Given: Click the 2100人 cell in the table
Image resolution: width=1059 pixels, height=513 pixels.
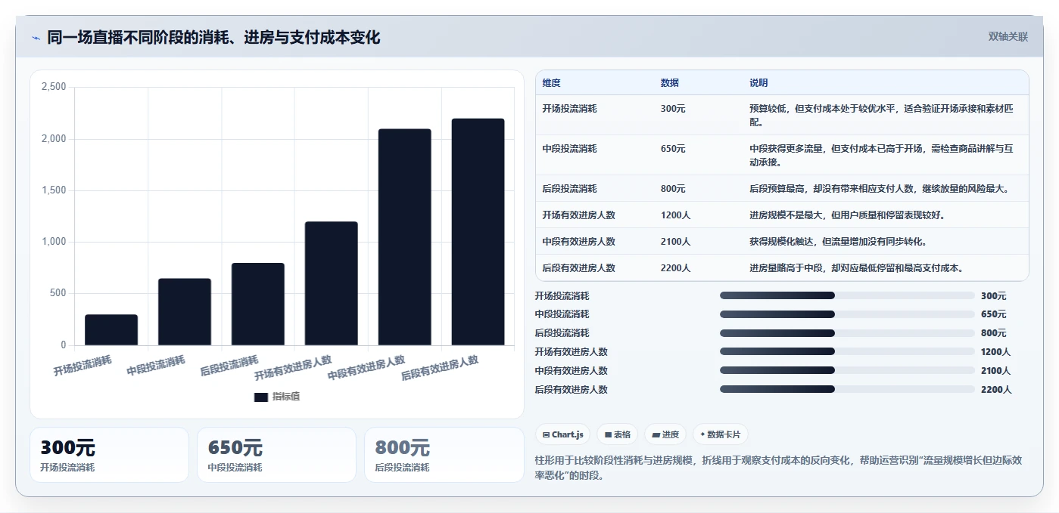Looking at the screenshot, I should pyautogui.click(x=675, y=242).
